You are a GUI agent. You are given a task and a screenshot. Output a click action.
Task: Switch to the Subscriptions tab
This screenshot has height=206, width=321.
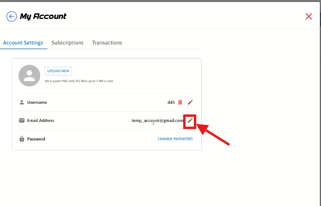68,43
